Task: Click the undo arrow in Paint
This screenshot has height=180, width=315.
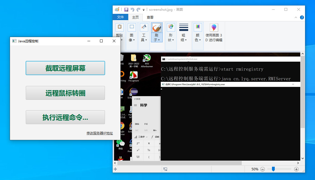Action: click(132, 10)
